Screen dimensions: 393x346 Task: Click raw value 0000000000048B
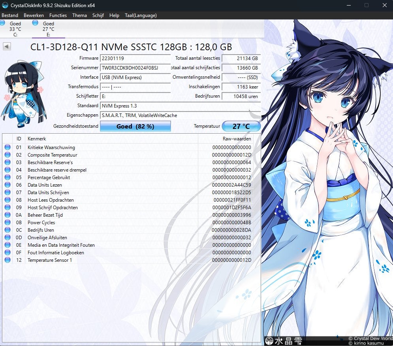(x=231, y=223)
